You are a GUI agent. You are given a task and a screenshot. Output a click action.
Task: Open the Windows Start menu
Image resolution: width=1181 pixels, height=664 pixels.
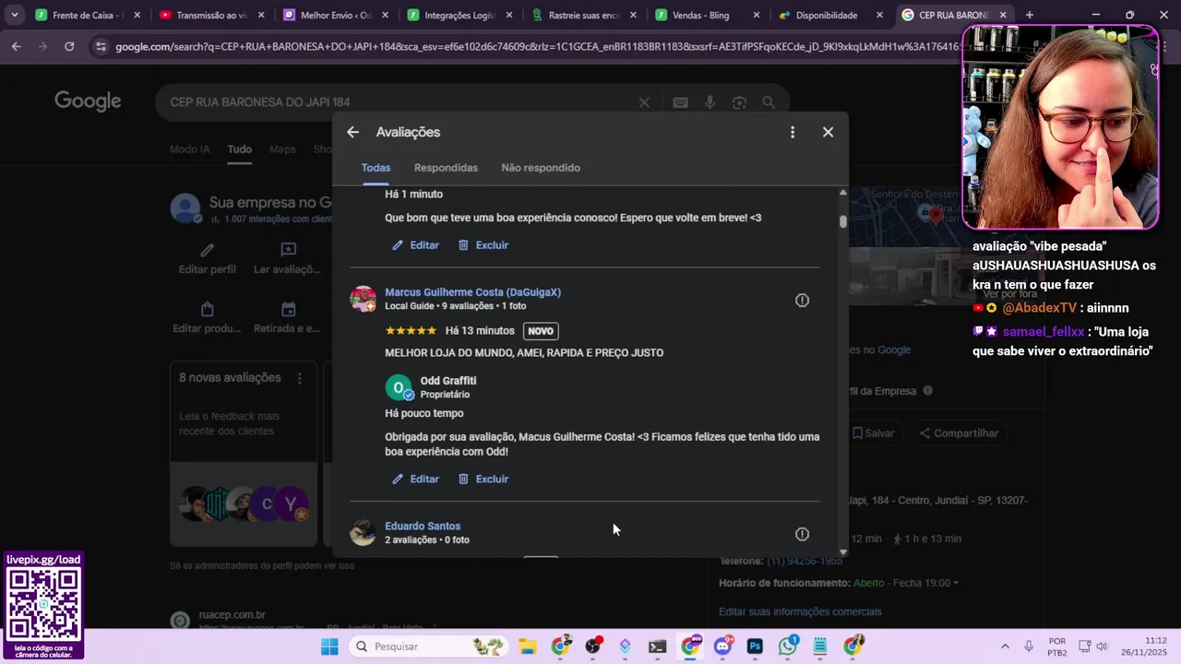(x=329, y=646)
